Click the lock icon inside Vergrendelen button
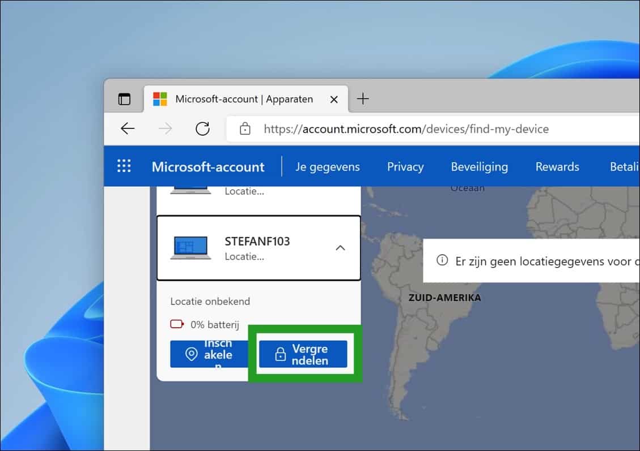Screen dimensions: 640x451 pos(282,354)
